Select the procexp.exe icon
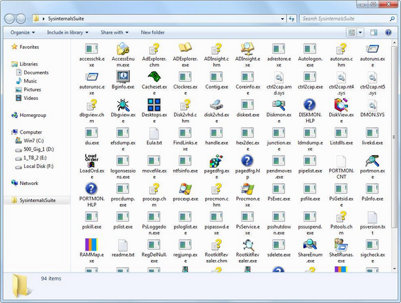 point(186,189)
